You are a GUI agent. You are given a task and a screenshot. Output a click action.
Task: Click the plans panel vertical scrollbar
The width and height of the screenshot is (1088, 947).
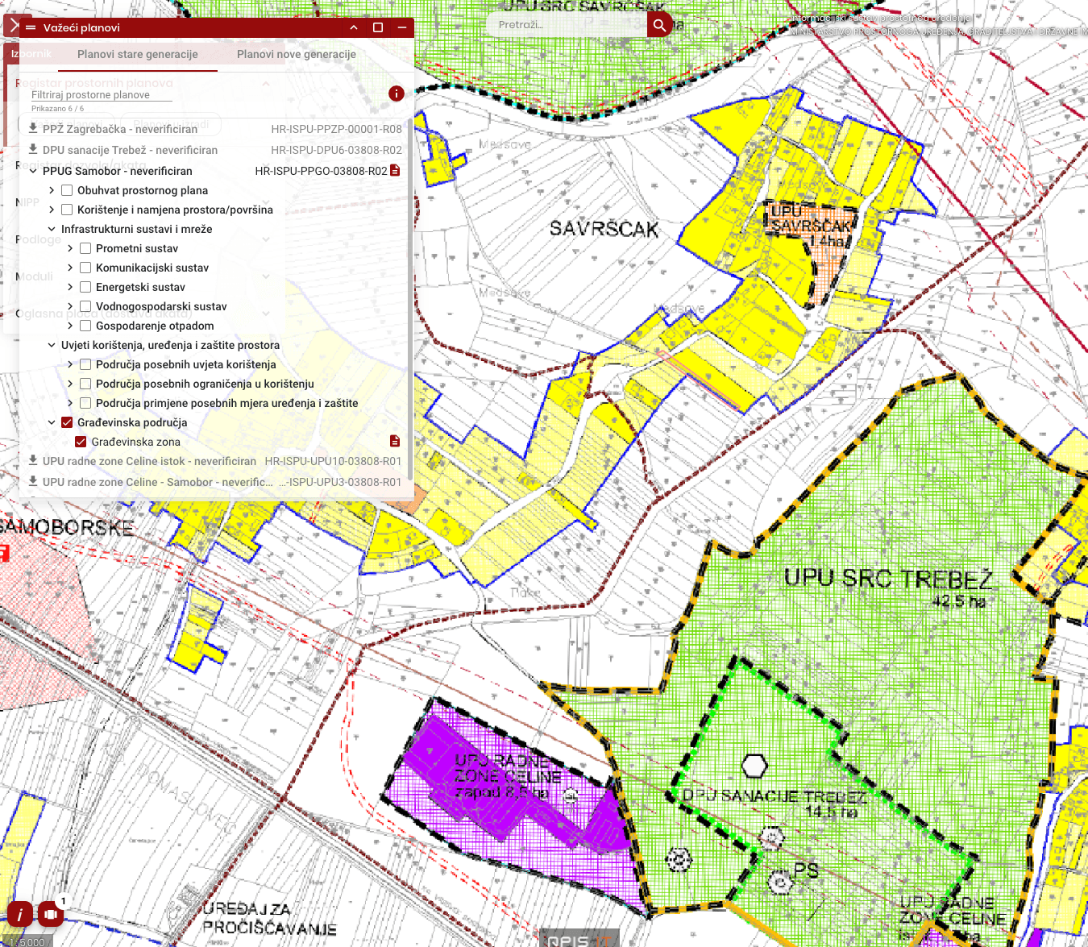411,298
